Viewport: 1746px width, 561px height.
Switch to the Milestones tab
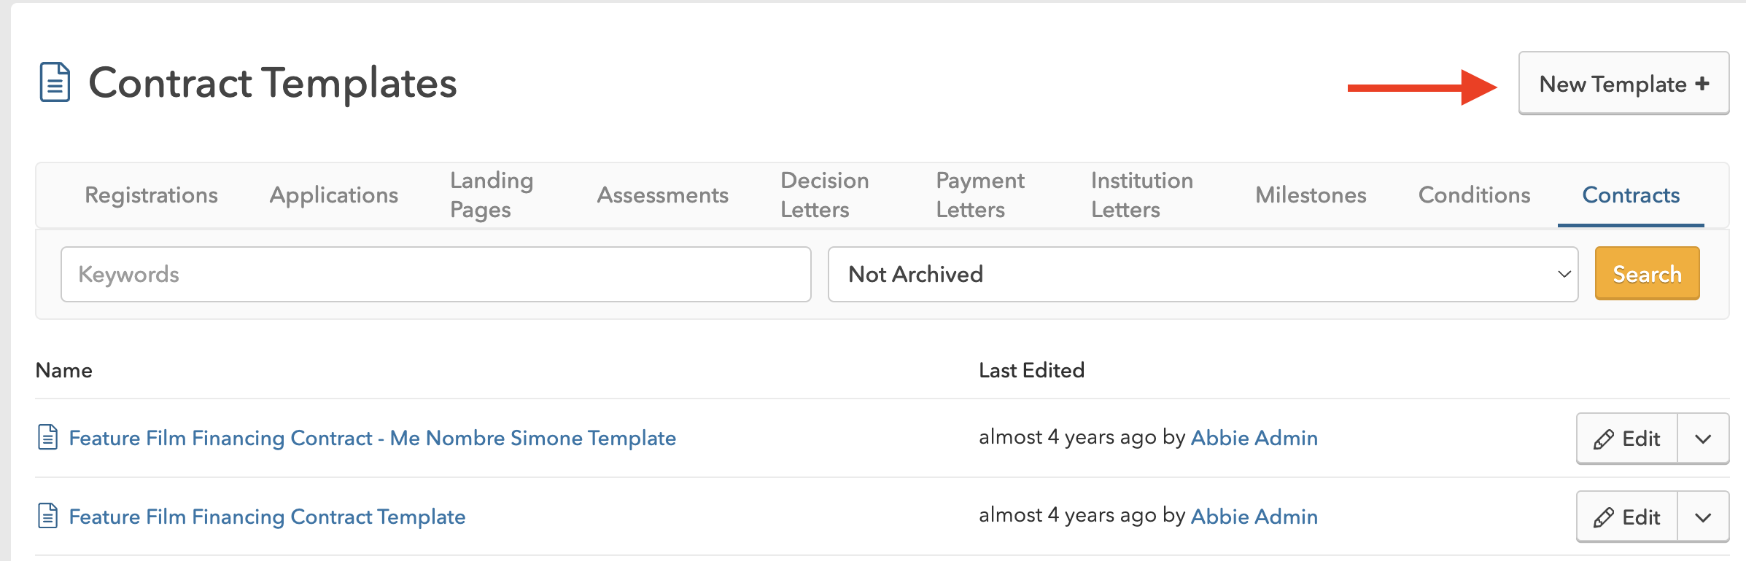(x=1311, y=195)
